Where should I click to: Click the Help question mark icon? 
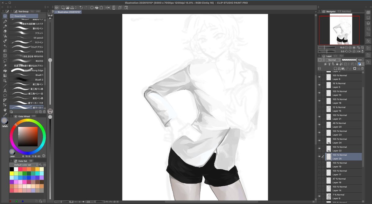tap(120, 7)
